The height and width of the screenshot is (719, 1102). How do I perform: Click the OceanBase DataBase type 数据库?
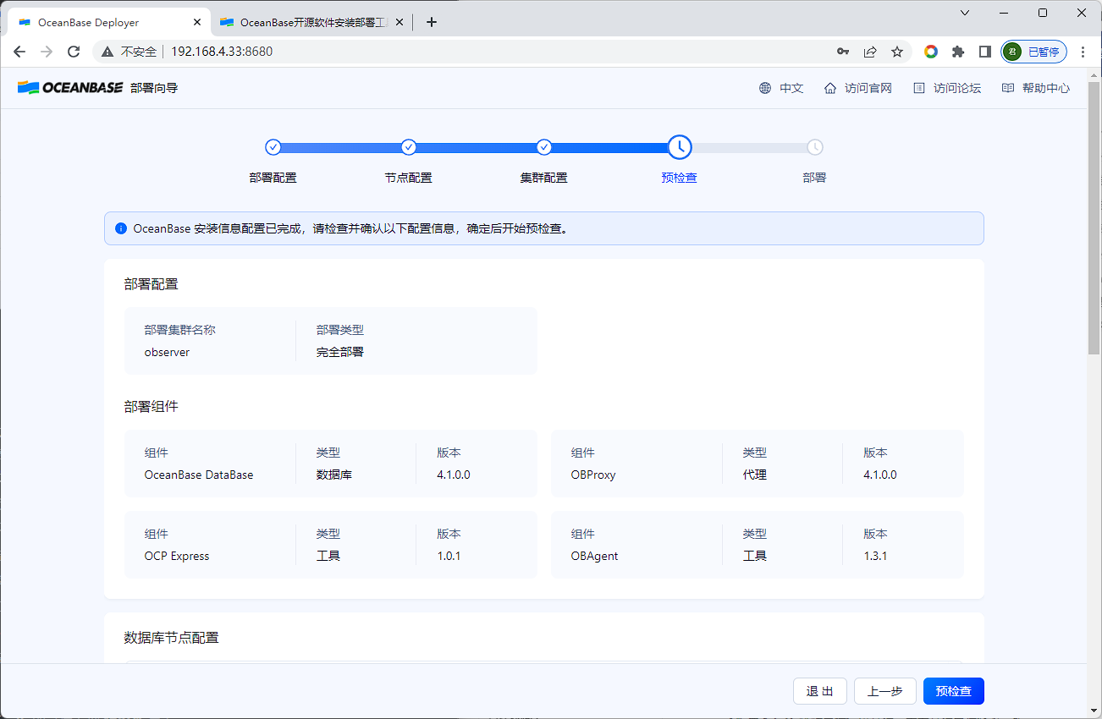[x=334, y=475]
